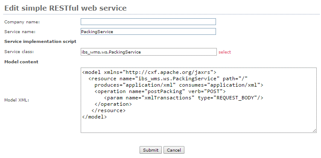Place cursor on the closing </resource> tag

pos(108,110)
